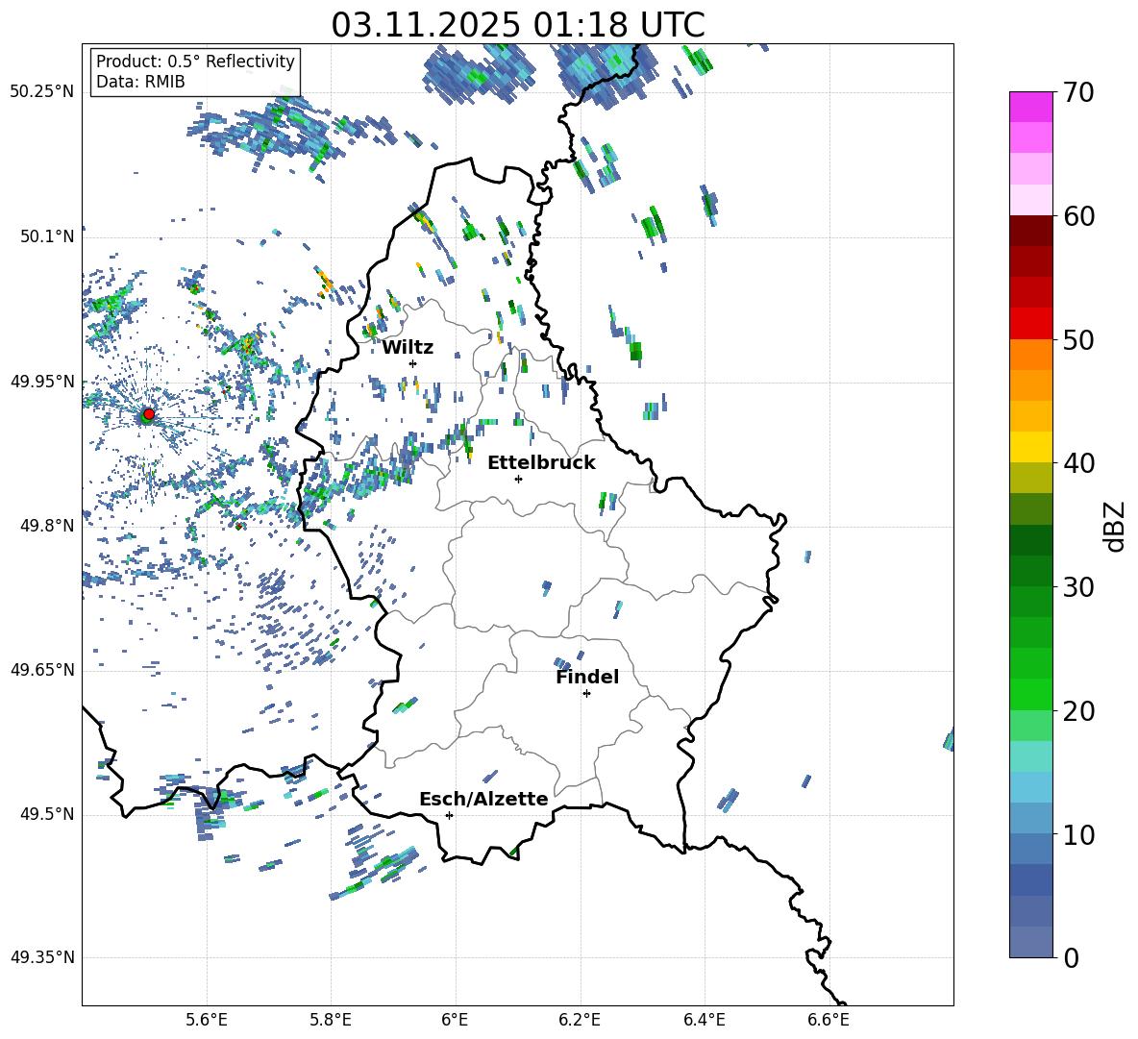Pick the bright red swatch above 50 dBZ
This screenshot has width=1138, height=1039.
[1031, 323]
